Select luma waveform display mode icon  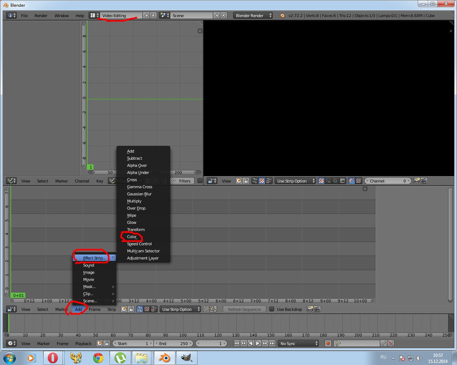coord(328,181)
